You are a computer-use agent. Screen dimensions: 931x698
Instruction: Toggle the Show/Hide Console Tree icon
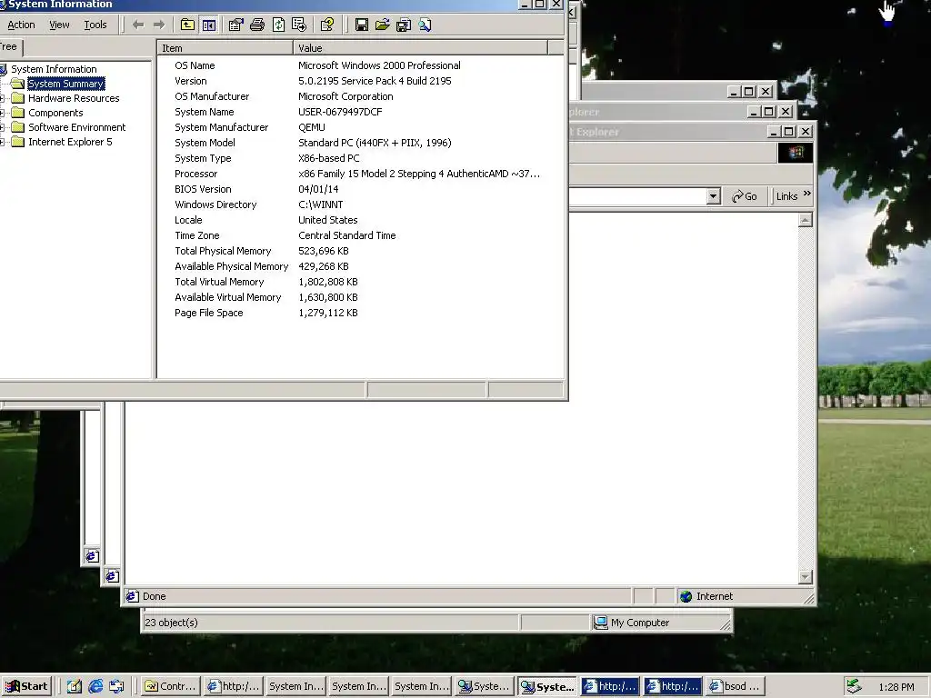pyautogui.click(x=209, y=25)
